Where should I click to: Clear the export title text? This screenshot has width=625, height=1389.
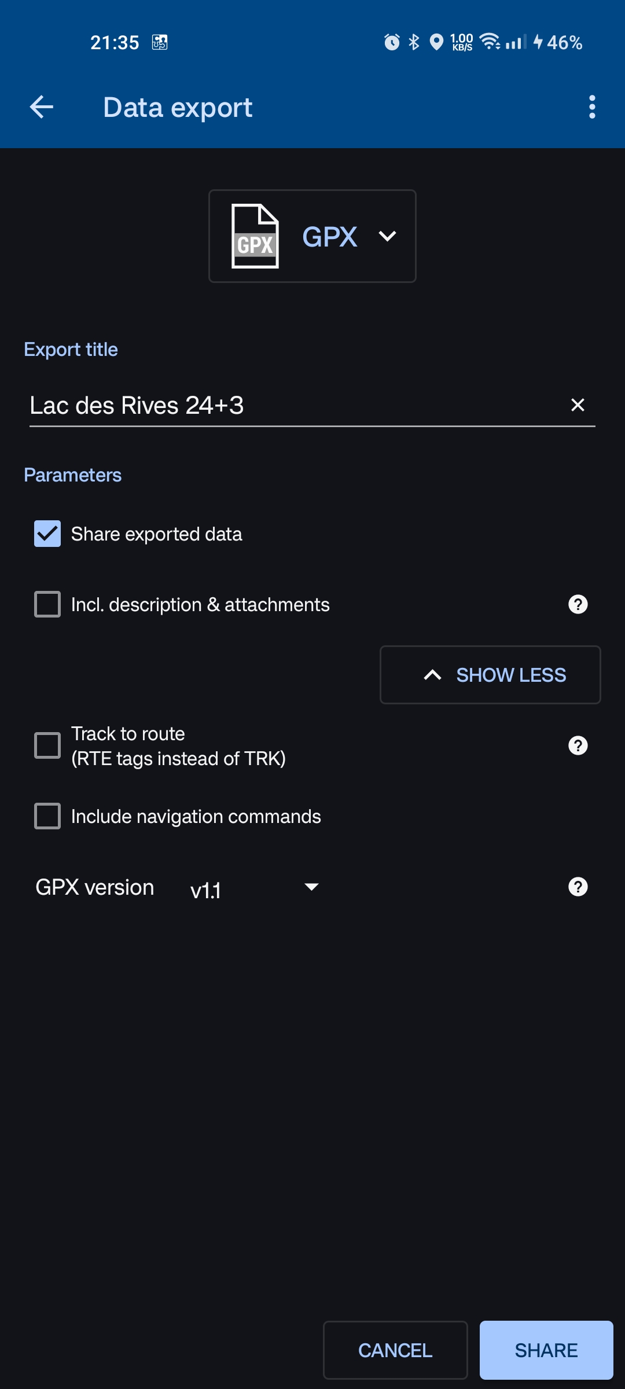(578, 405)
